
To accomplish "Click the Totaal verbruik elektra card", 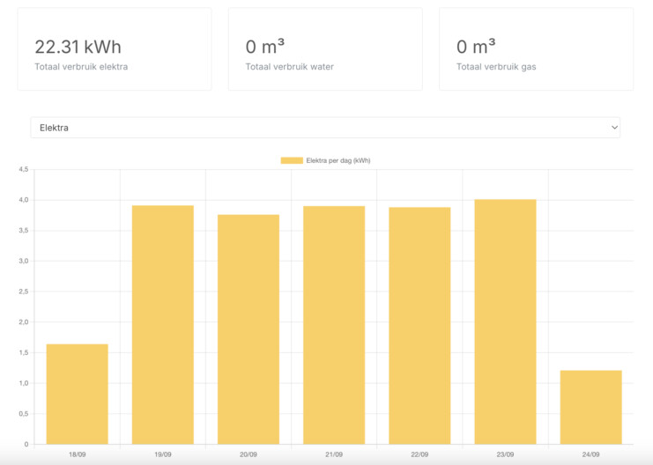I will 115,49.
